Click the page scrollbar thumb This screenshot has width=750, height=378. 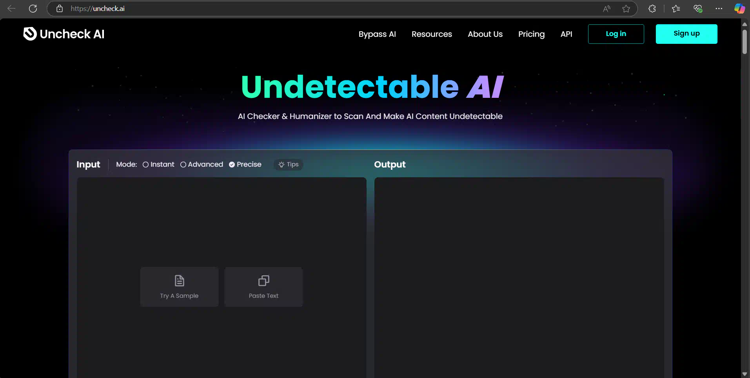tap(745, 41)
